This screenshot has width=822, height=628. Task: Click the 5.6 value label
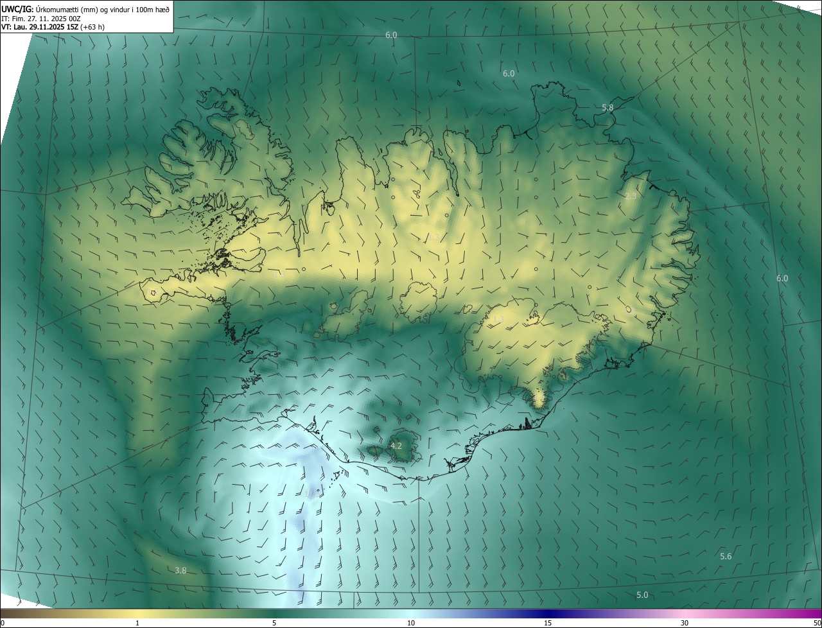[x=726, y=556]
